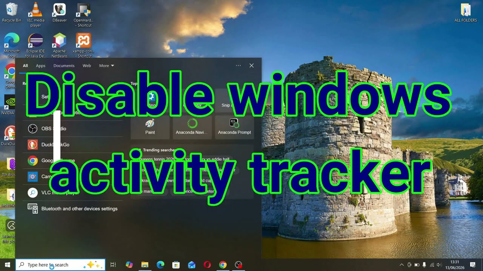The width and height of the screenshot is (483, 271).
Task: Click the Type here to search box
Action: (60, 265)
